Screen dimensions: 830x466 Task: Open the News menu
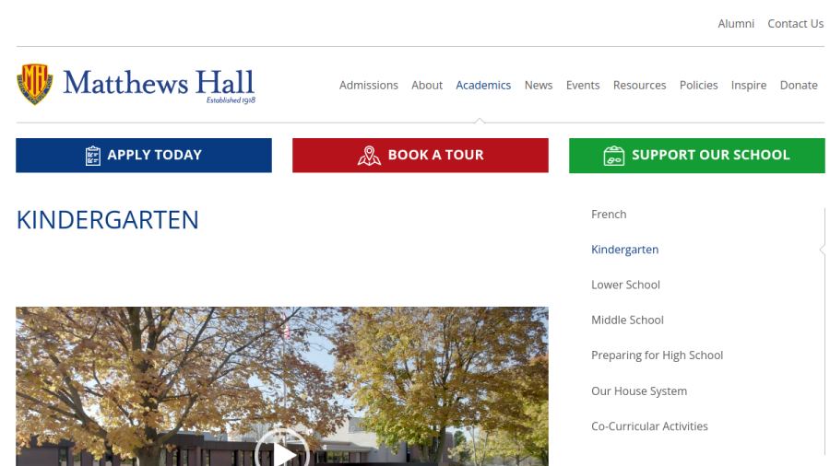pyautogui.click(x=539, y=85)
